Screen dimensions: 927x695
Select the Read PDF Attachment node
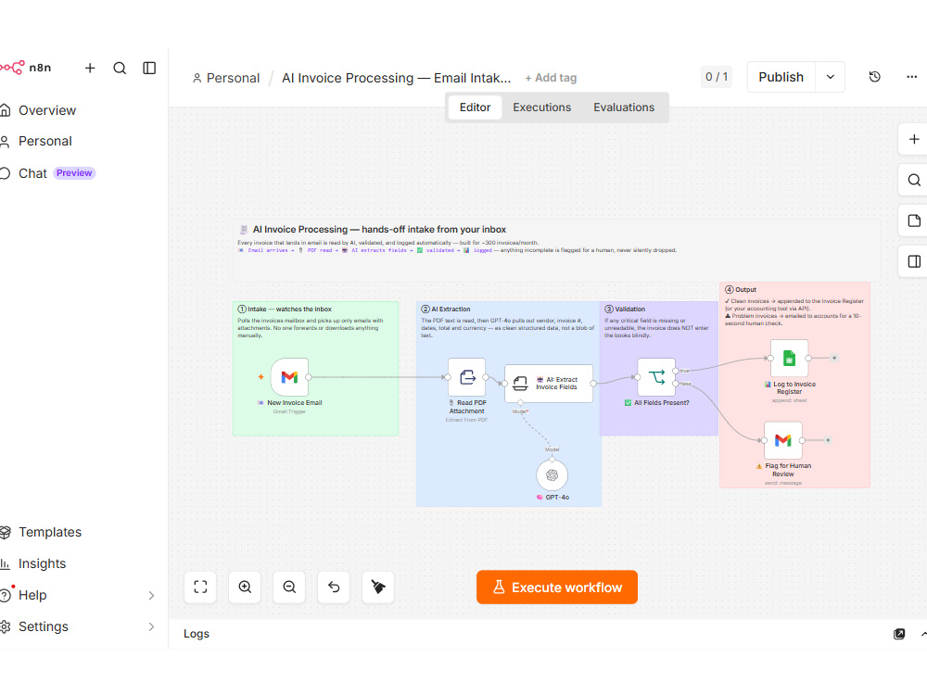467,377
